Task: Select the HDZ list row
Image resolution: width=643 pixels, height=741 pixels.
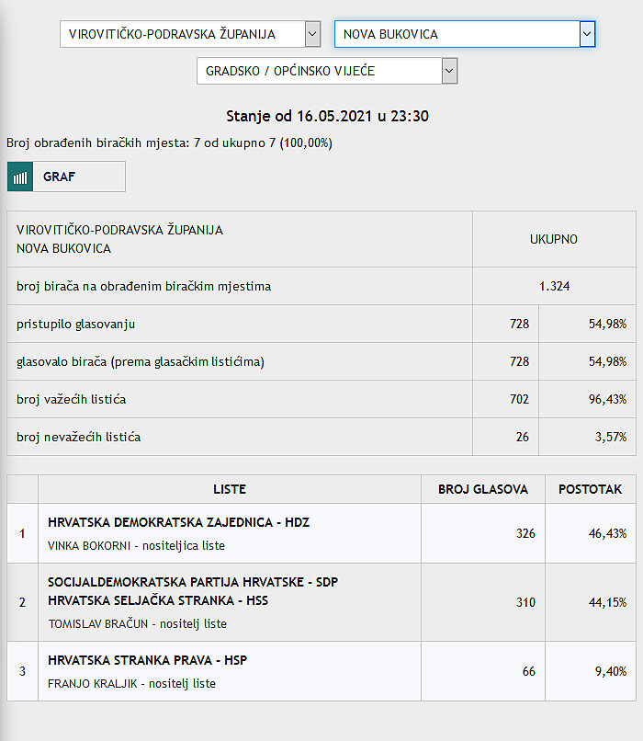Action: click(x=321, y=533)
